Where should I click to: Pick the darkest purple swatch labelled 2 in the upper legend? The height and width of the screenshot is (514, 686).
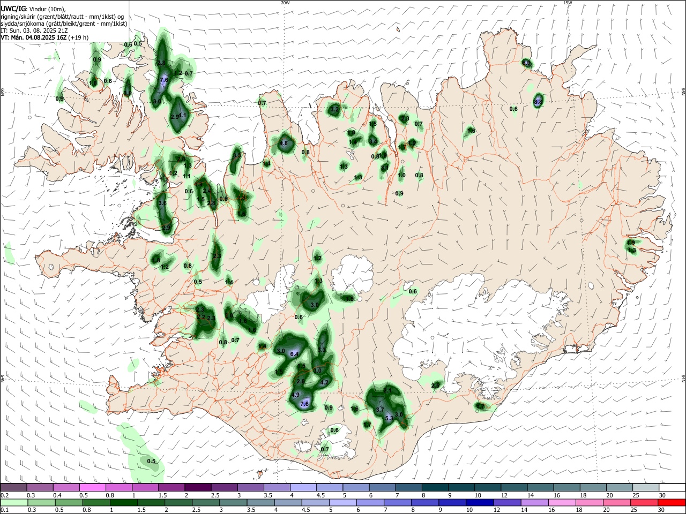[198, 487]
